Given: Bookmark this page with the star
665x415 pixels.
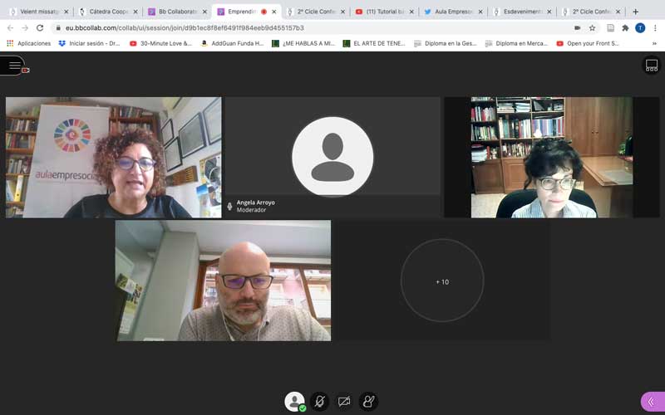Looking at the screenshot, I should point(592,28).
